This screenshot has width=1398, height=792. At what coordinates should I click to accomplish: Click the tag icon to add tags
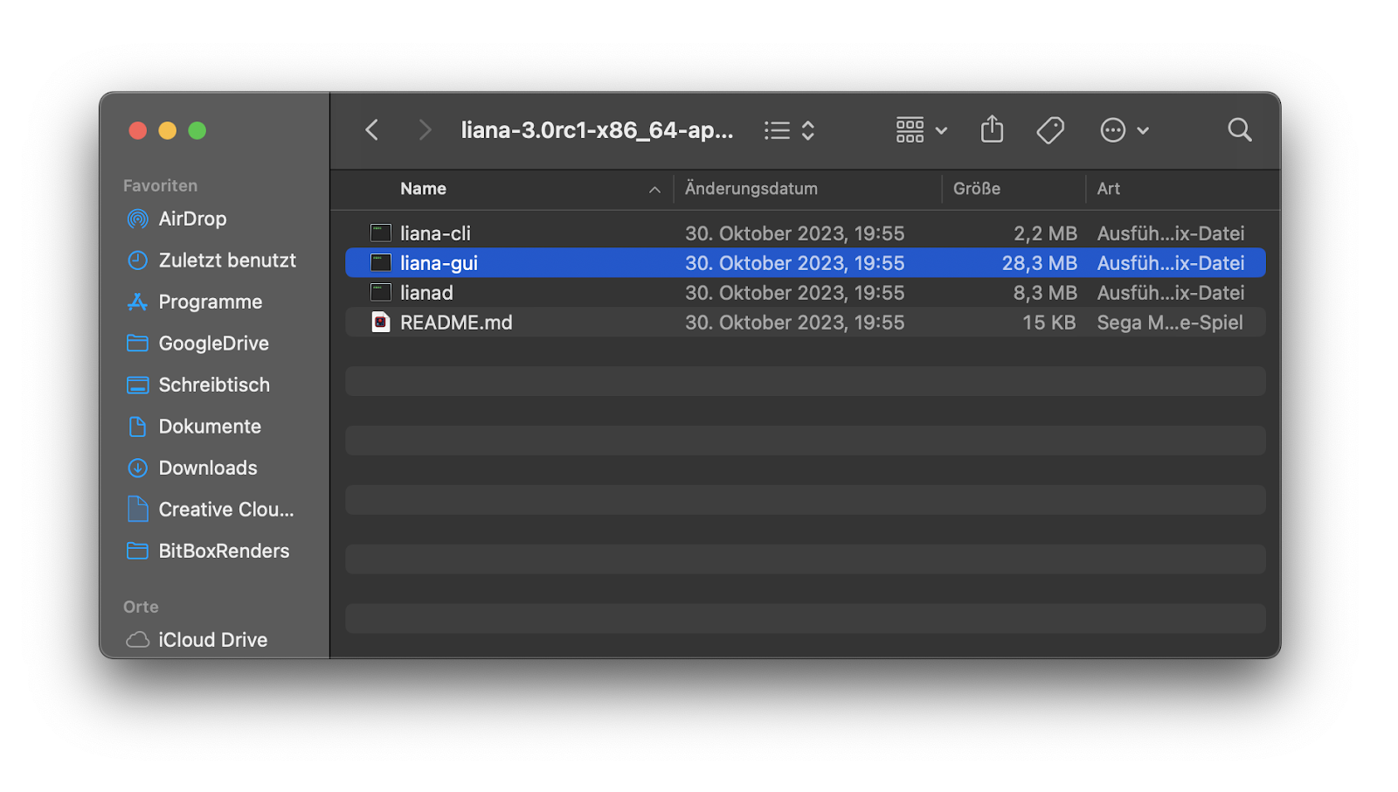click(1050, 130)
